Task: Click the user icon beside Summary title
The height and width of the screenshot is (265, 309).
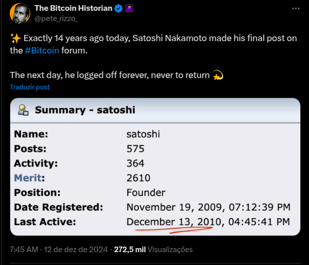Action: coord(23,110)
